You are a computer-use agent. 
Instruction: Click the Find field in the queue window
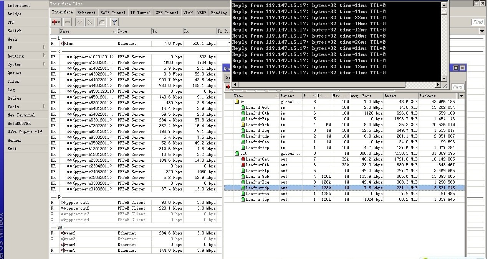point(458,87)
